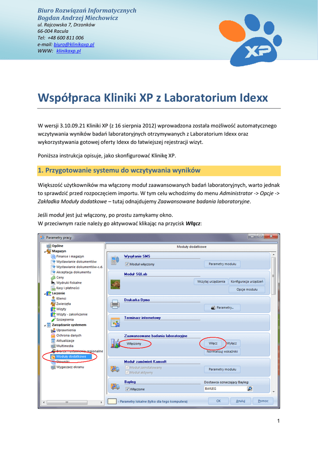Image resolution: width=318 pixels, height=449 pixels.
Task: Collapse the Magazyn tree section
Action: [x=44, y=251]
